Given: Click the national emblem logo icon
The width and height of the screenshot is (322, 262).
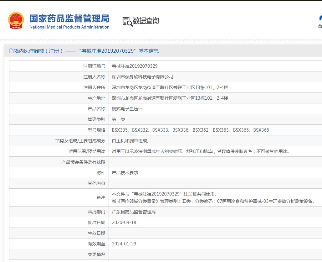Looking at the screenshot, I should pyautogui.click(x=16, y=20).
